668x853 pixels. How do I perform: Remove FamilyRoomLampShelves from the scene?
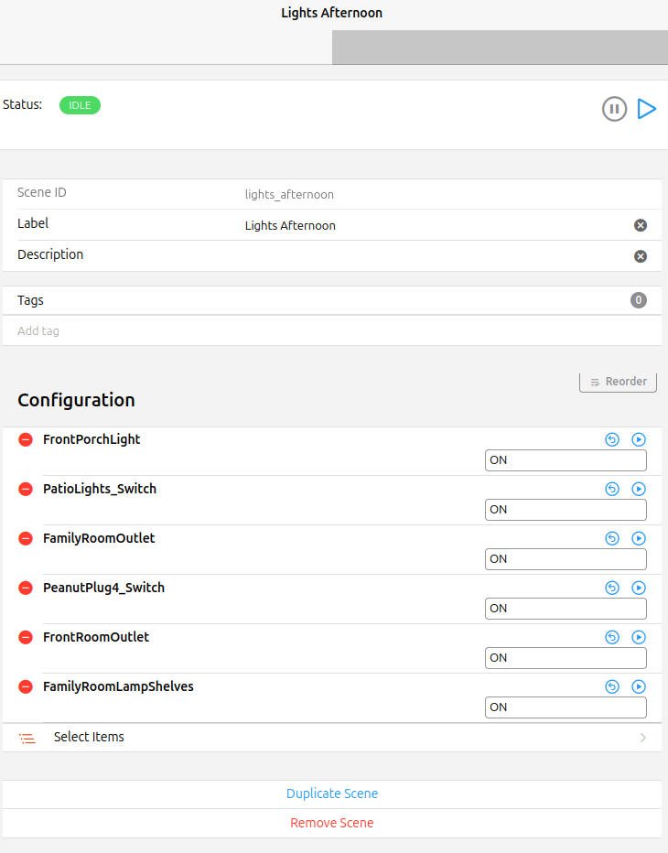26,686
